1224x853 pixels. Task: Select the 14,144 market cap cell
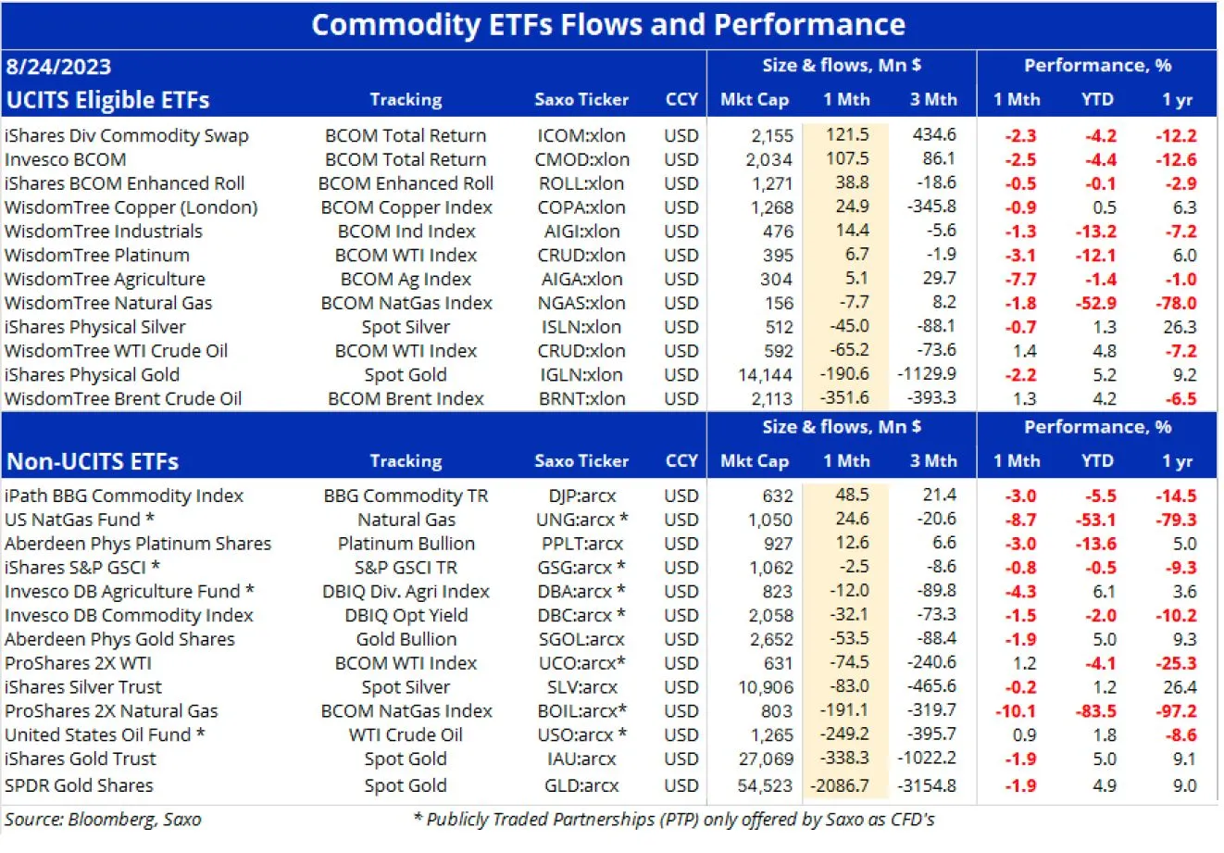[x=765, y=375]
